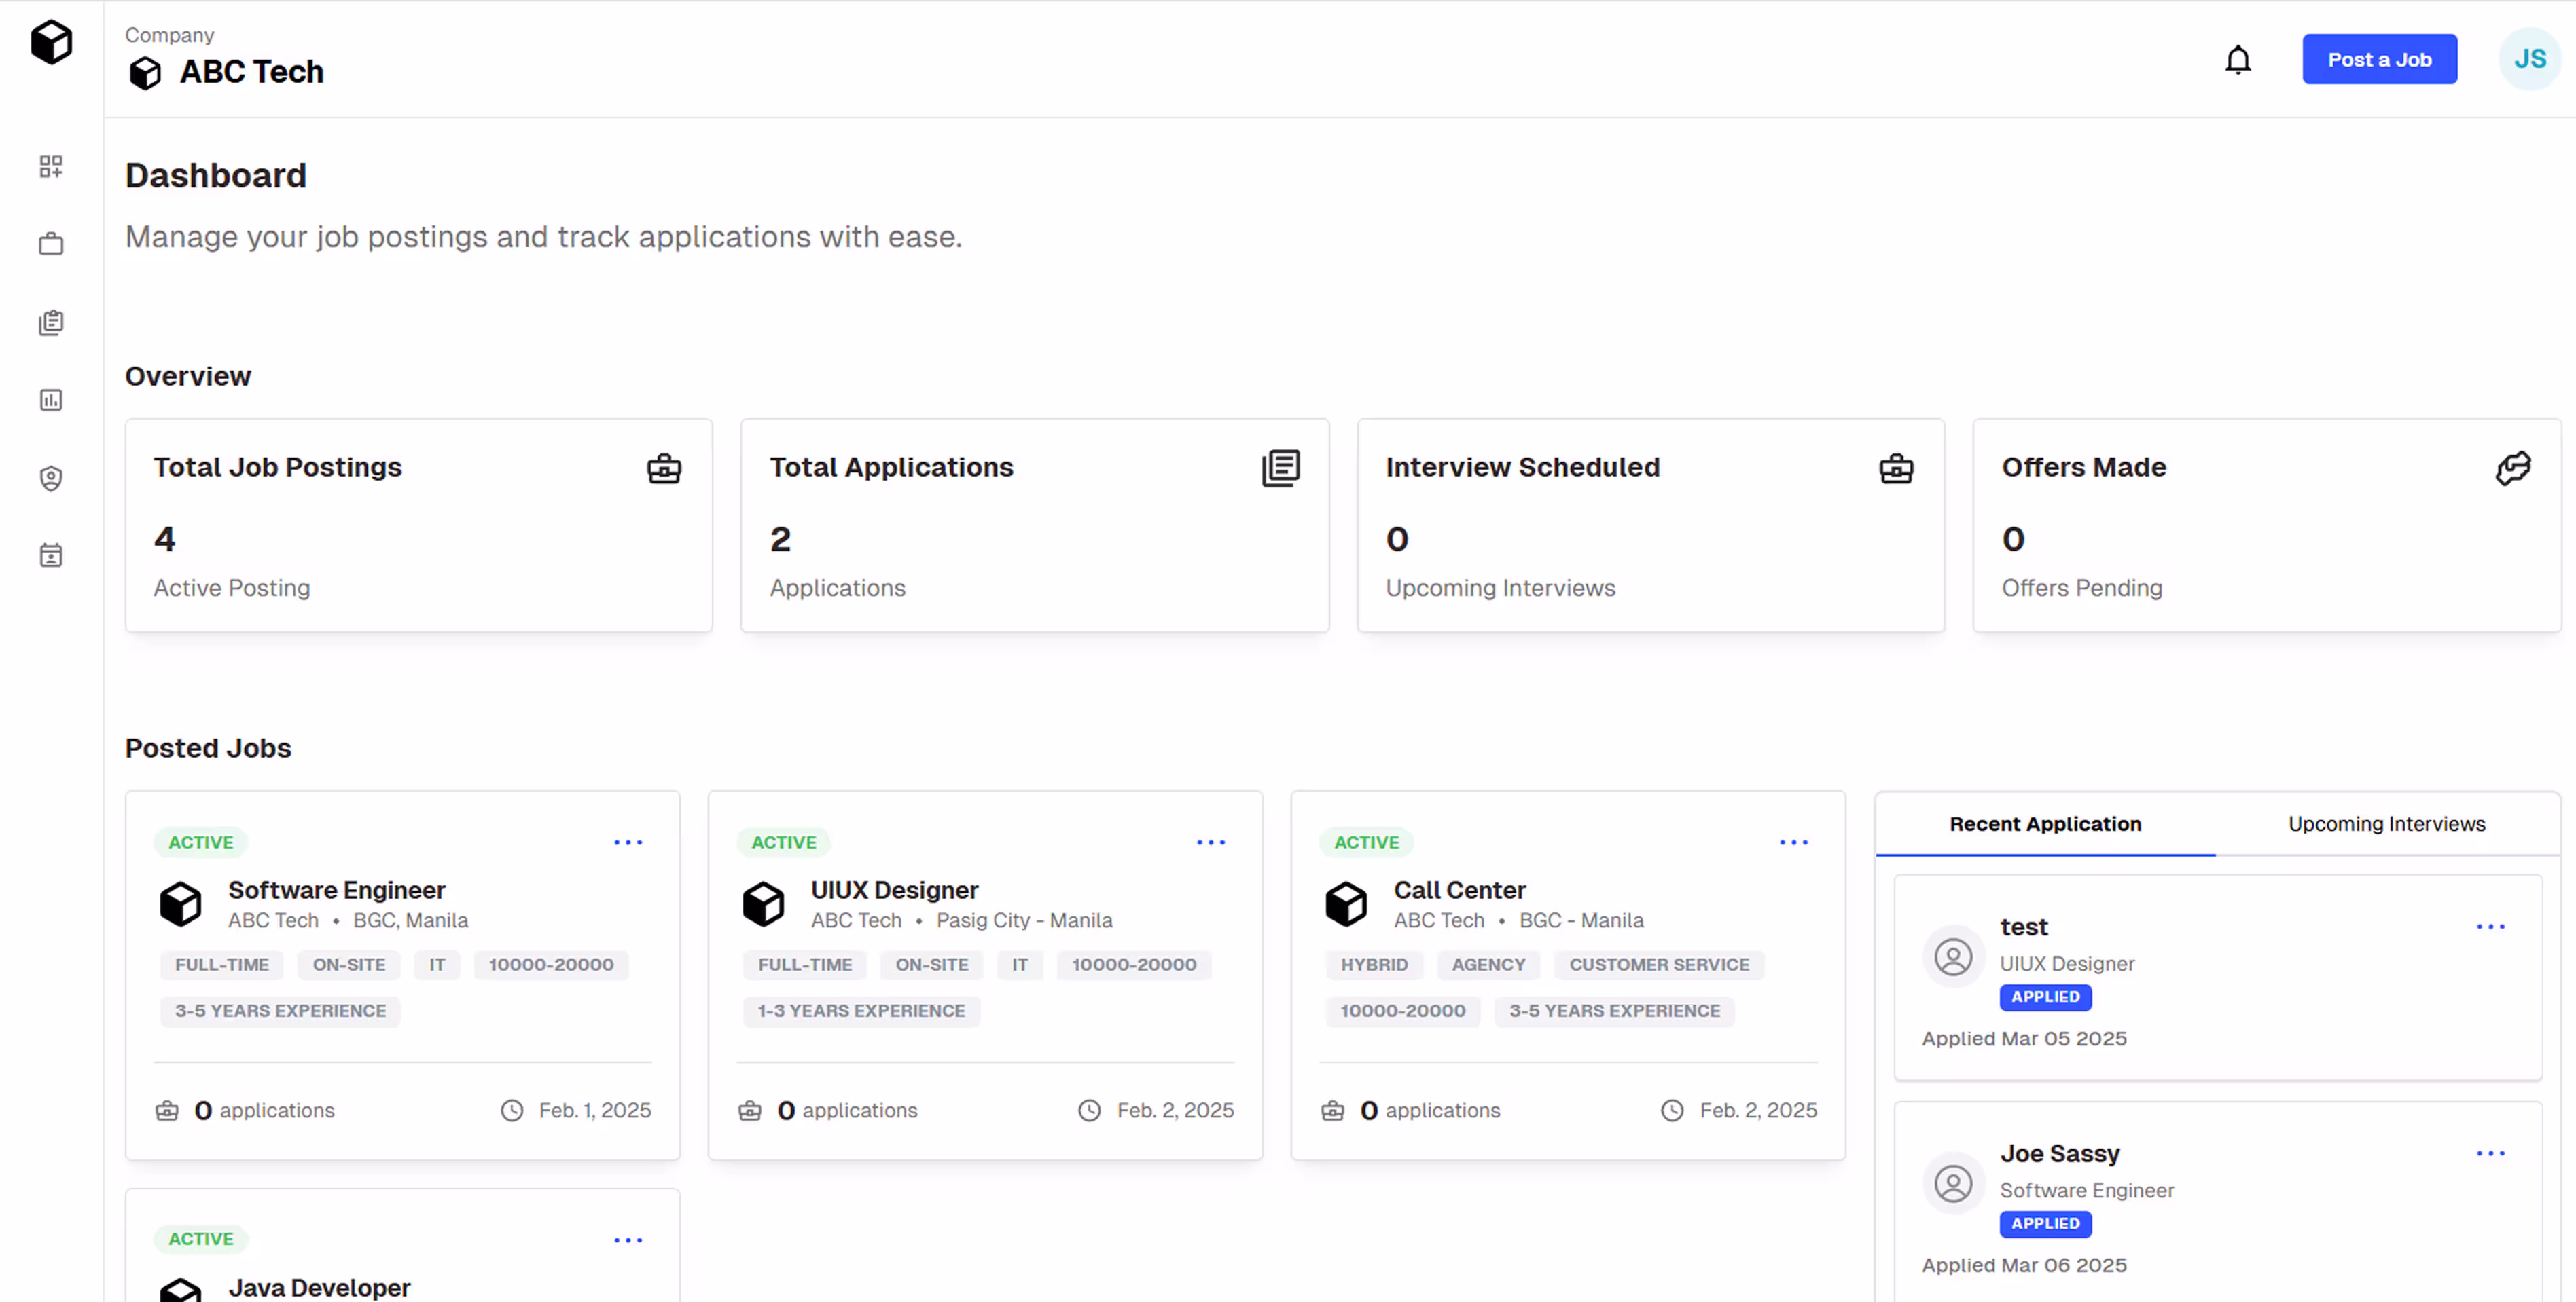Open the bar chart analytics icon in sidebar
2576x1302 pixels.
[x=51, y=400]
